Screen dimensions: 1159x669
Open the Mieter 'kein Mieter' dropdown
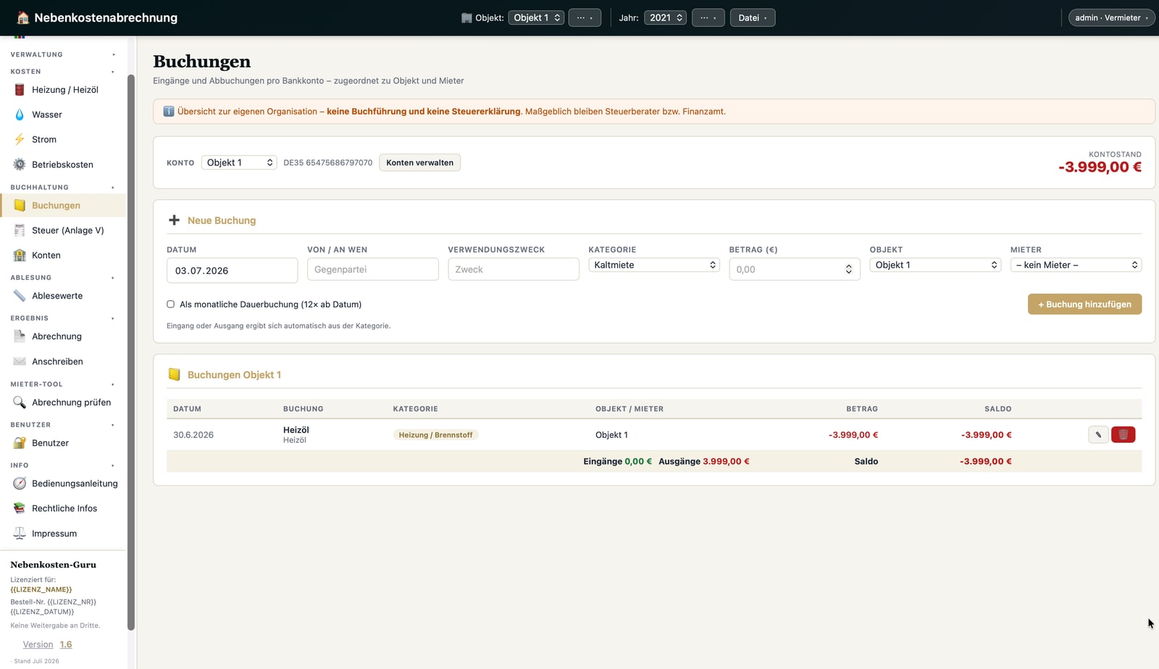pyautogui.click(x=1076, y=265)
